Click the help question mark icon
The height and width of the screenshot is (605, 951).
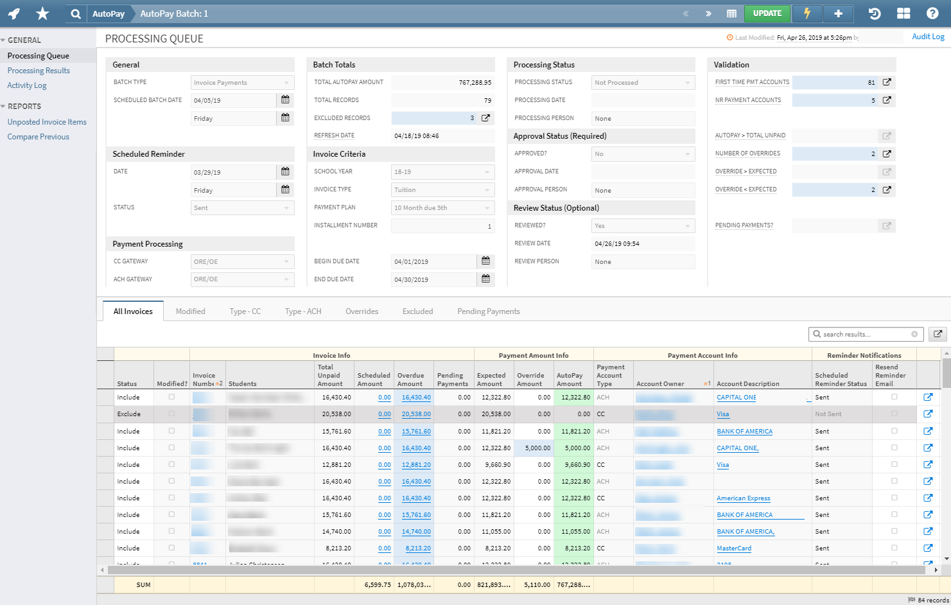tap(933, 13)
